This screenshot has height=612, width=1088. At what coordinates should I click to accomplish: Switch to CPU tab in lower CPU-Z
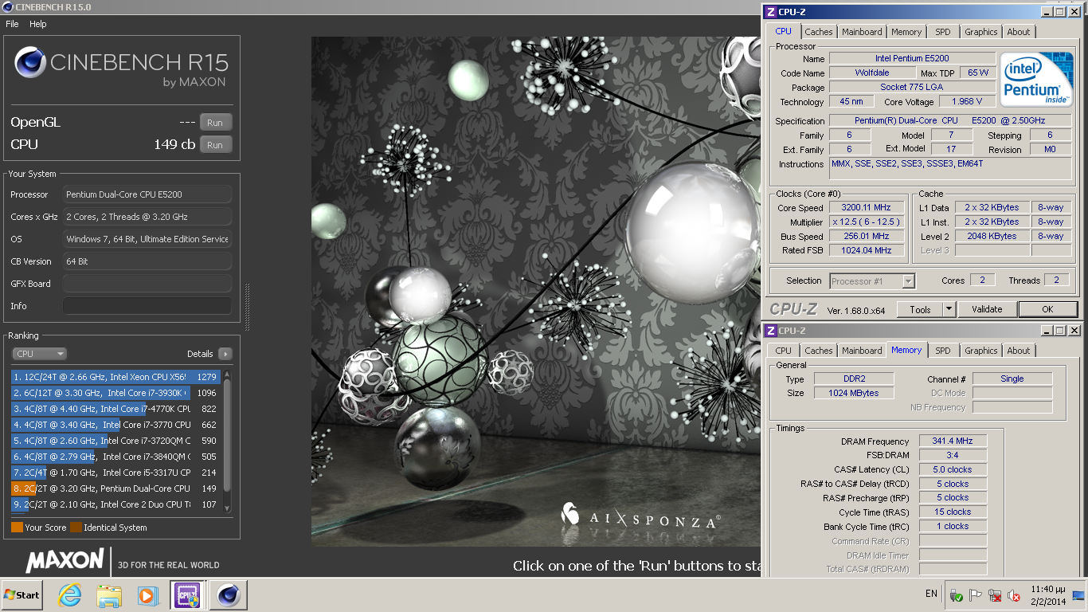[x=784, y=351]
